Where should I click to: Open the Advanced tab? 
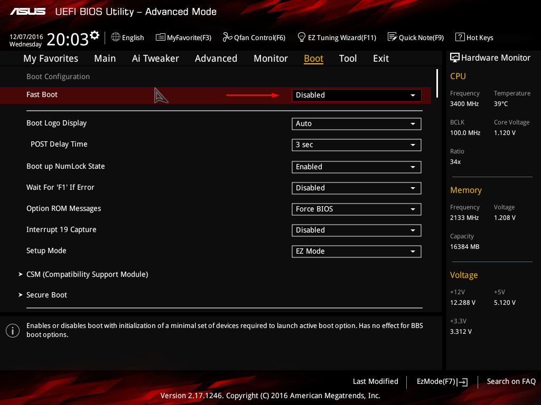216,59
